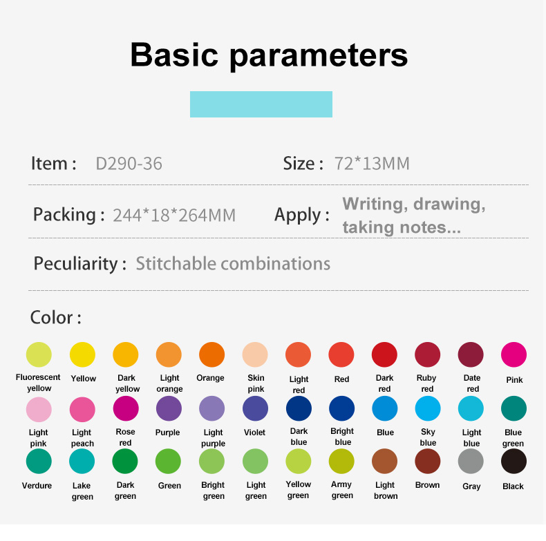Viewport: 546px width, 541px height.
Task: Click the Pink color circle
Action: click(514, 354)
